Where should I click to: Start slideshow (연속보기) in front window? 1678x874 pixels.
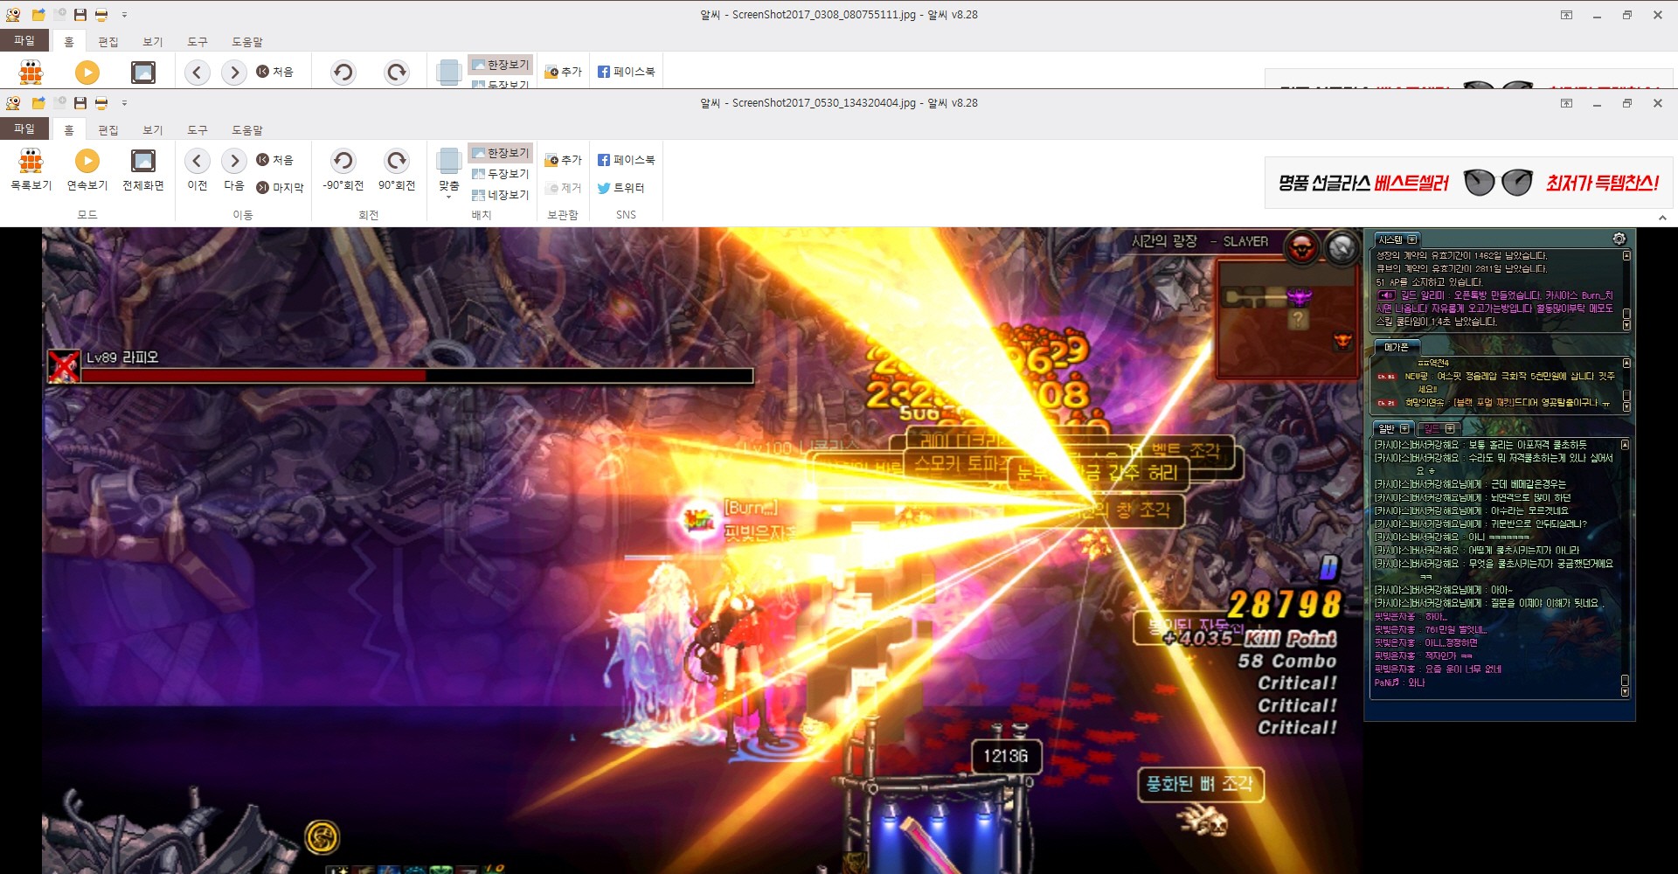87,170
